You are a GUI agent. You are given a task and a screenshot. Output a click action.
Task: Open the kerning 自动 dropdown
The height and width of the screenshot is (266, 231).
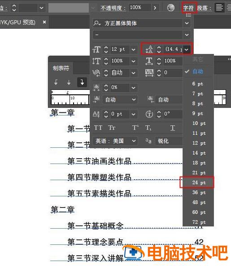coord(133,73)
